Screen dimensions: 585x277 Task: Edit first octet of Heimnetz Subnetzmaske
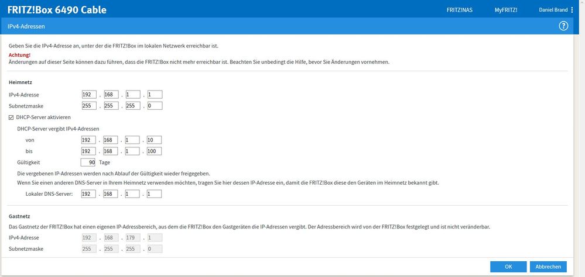pyautogui.click(x=89, y=106)
